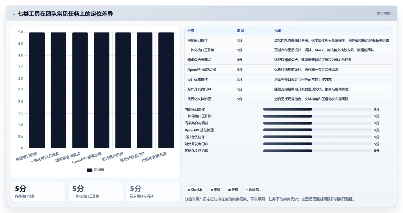Click the 请求集合与调试 bar in the chart
The width and height of the screenshot is (403, 213).
[80, 90]
